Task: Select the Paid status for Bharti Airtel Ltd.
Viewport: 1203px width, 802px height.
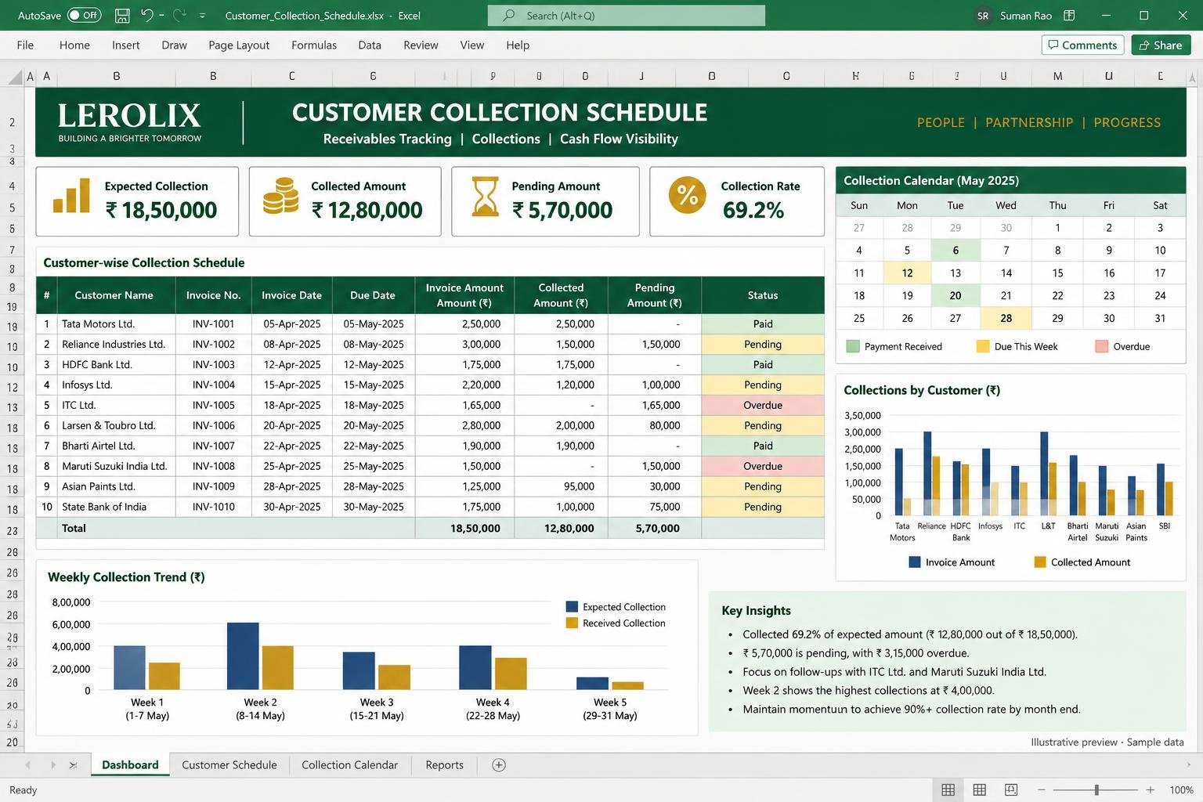Action: pos(763,446)
